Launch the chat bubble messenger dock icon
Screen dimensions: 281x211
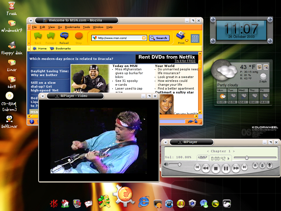[204, 204]
